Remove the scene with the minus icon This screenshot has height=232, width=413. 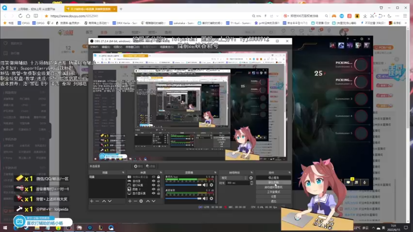click(97, 201)
